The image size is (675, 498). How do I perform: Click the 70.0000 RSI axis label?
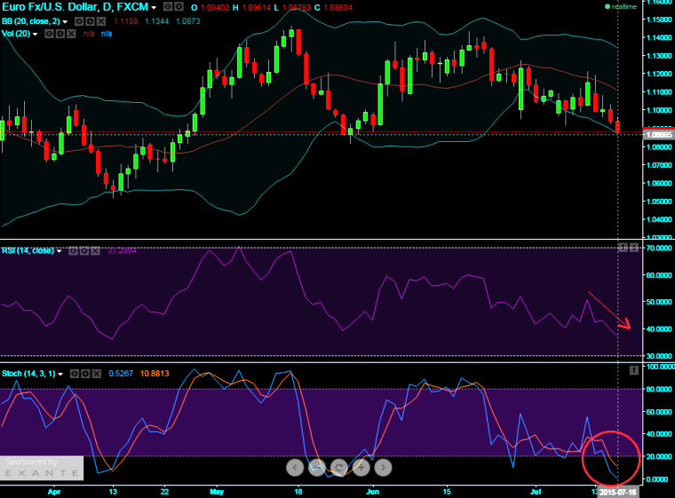659,248
